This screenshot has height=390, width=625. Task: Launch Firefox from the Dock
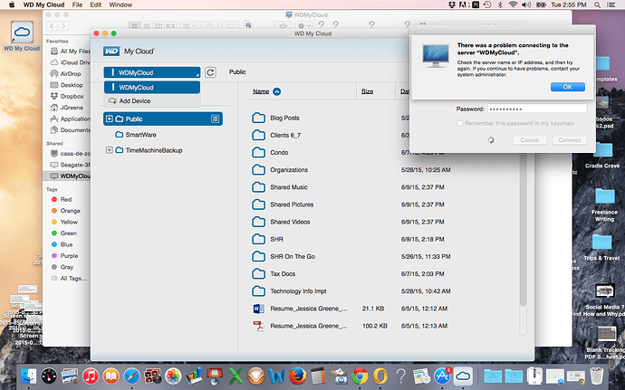(x=297, y=376)
